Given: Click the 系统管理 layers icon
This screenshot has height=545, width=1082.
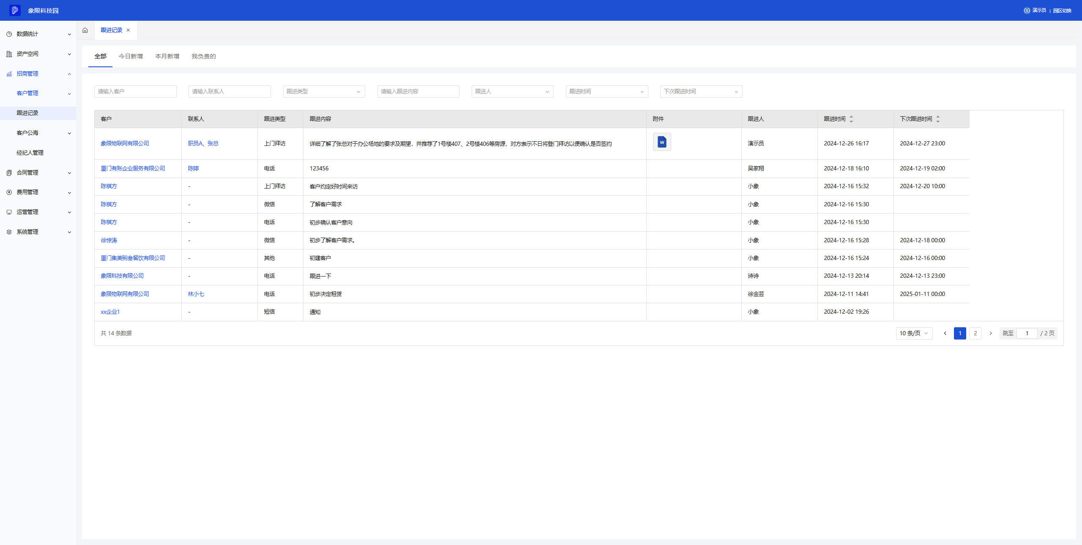Looking at the screenshot, I should coord(9,232).
